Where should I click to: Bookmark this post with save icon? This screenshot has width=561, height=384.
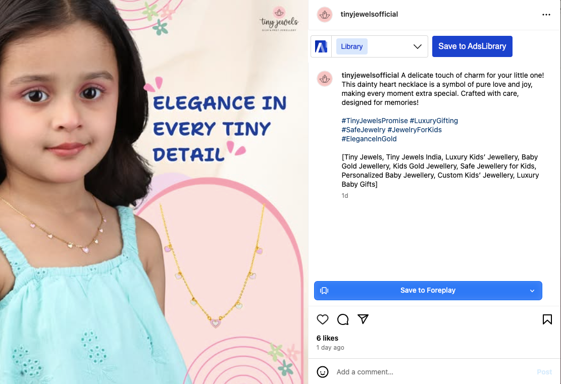[547, 319]
